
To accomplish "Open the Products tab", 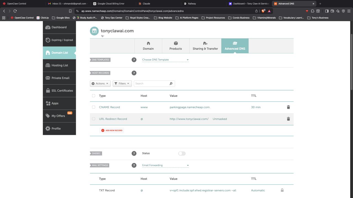I will pos(176,46).
